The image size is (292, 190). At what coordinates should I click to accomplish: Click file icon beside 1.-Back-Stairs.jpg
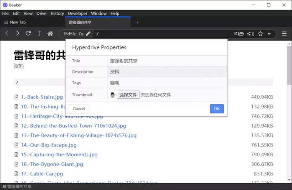[16, 97]
